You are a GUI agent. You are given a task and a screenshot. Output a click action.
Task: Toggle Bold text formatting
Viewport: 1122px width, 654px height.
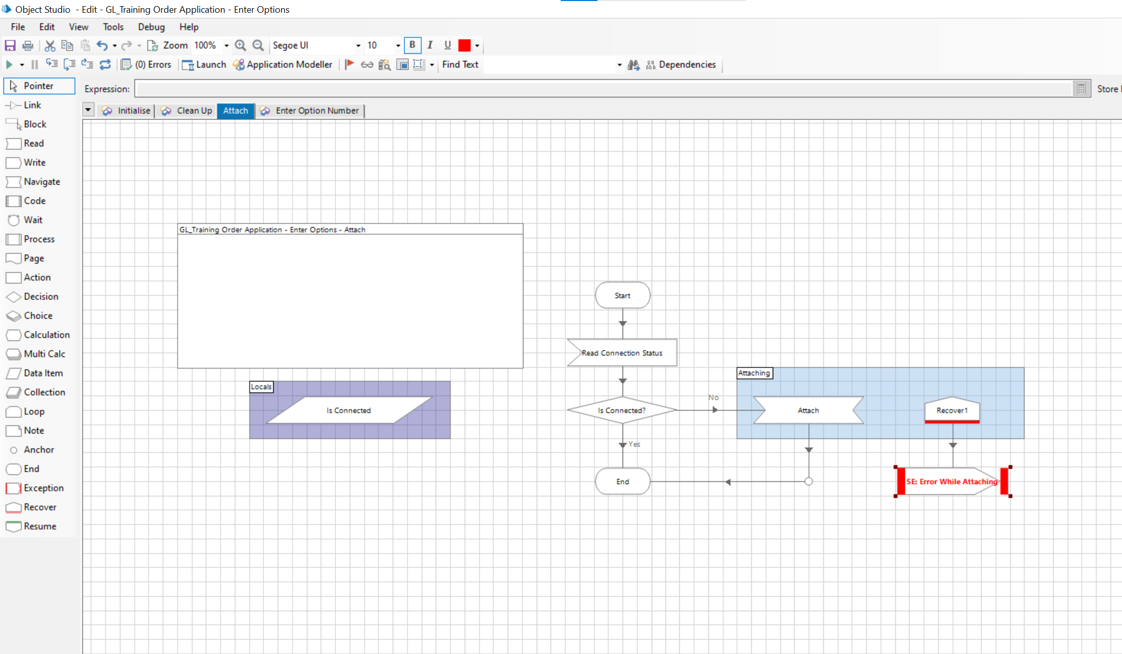pos(412,45)
